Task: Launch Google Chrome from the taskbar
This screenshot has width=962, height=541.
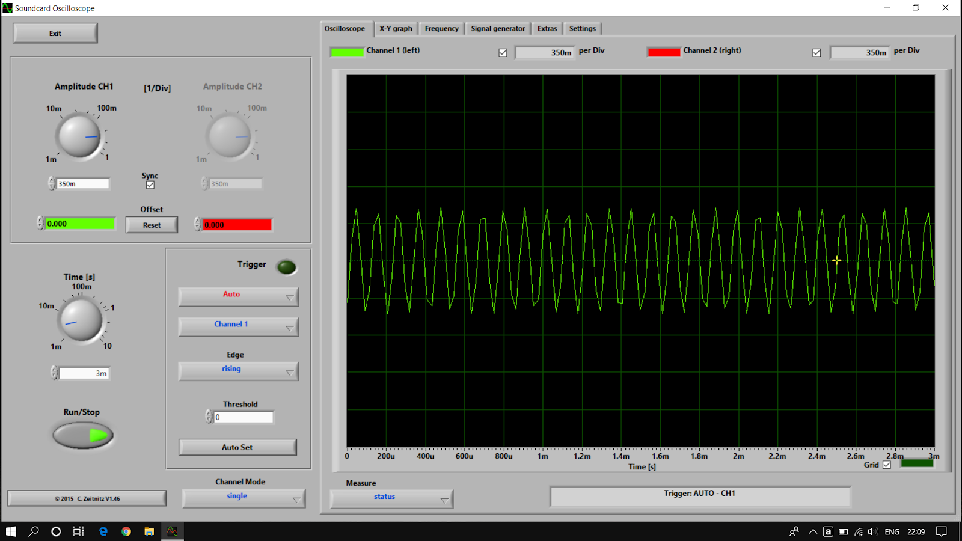Action: [x=126, y=531]
